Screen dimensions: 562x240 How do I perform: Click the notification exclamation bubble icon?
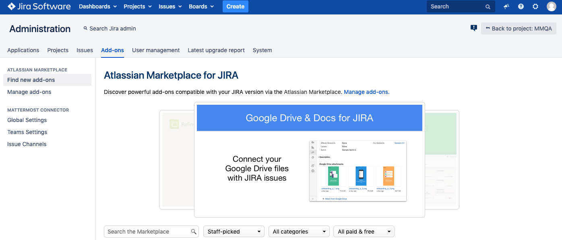click(474, 28)
